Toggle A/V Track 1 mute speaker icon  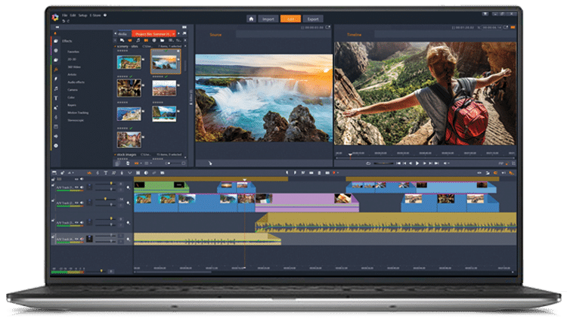pyautogui.click(x=82, y=187)
